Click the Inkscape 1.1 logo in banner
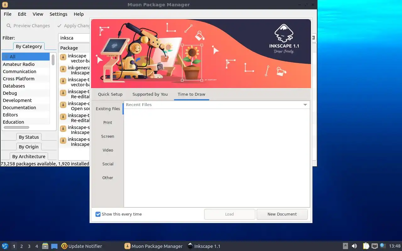 [x=284, y=39]
